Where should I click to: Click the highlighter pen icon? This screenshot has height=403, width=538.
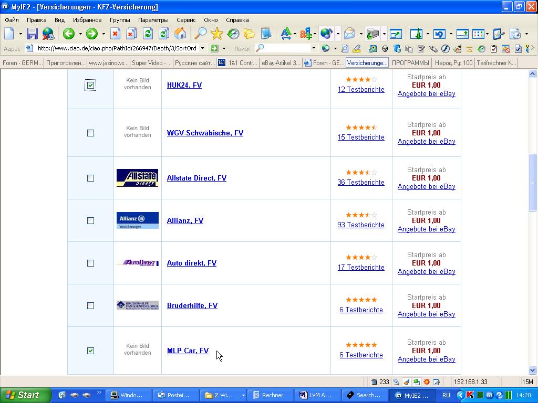(x=357, y=49)
